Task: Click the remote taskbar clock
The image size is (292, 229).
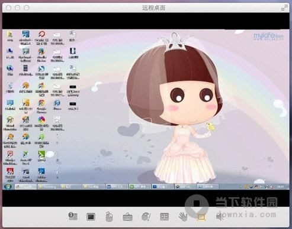Action: coord(281,187)
